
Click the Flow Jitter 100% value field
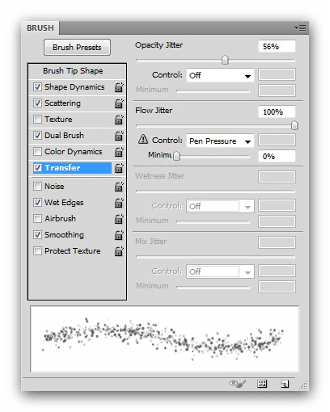(277, 112)
